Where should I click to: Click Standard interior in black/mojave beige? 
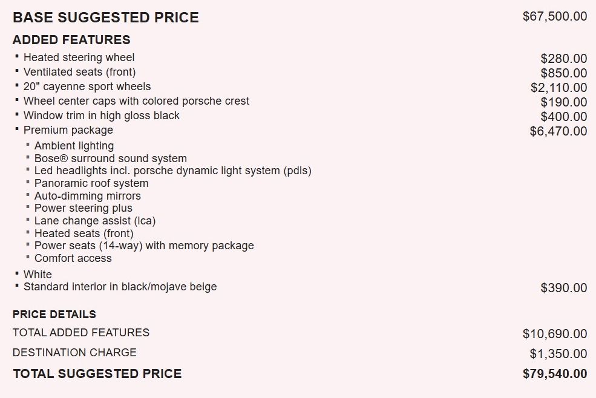pyautogui.click(x=120, y=287)
